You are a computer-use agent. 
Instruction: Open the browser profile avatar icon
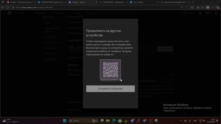[208, 7]
